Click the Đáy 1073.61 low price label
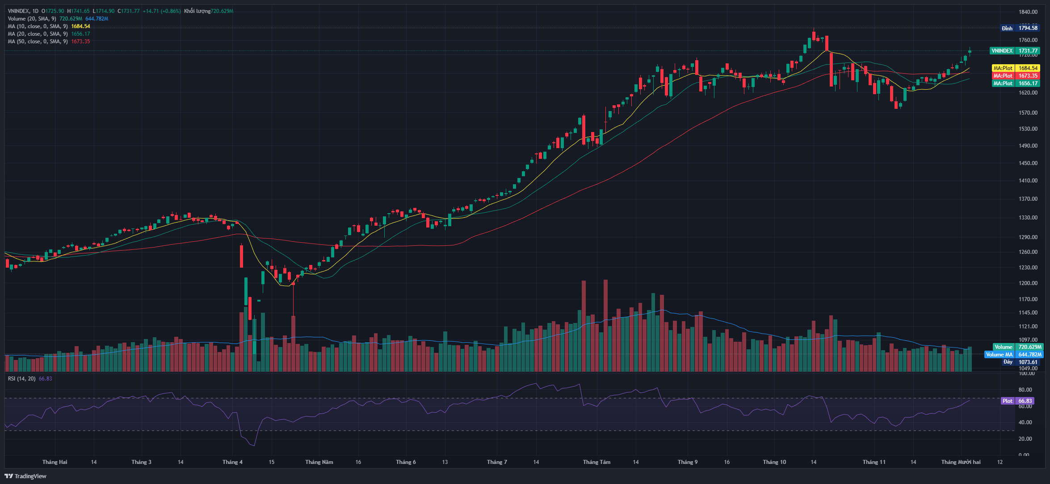Screen dimensions: 1050x484 tap(1020, 362)
